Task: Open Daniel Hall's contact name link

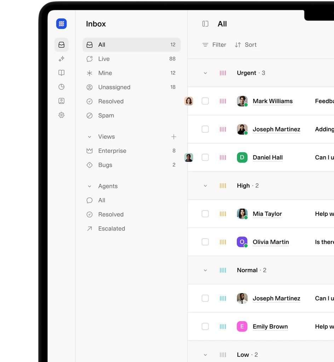Action: click(267, 157)
